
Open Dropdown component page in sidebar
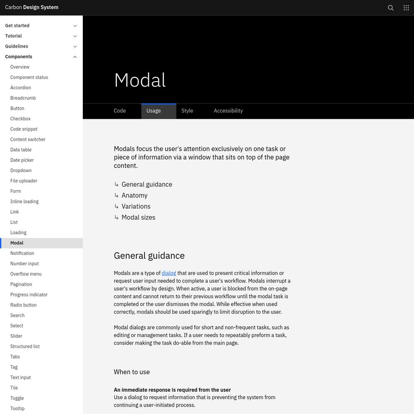[x=21, y=171]
